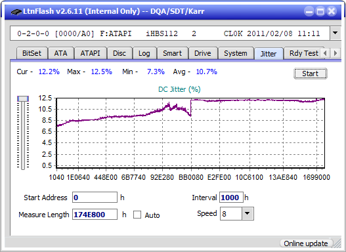Switch to the ATA tab
This screenshot has height=252, width=346.
point(60,53)
